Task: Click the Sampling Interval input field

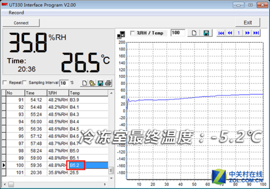Action: 64,83
